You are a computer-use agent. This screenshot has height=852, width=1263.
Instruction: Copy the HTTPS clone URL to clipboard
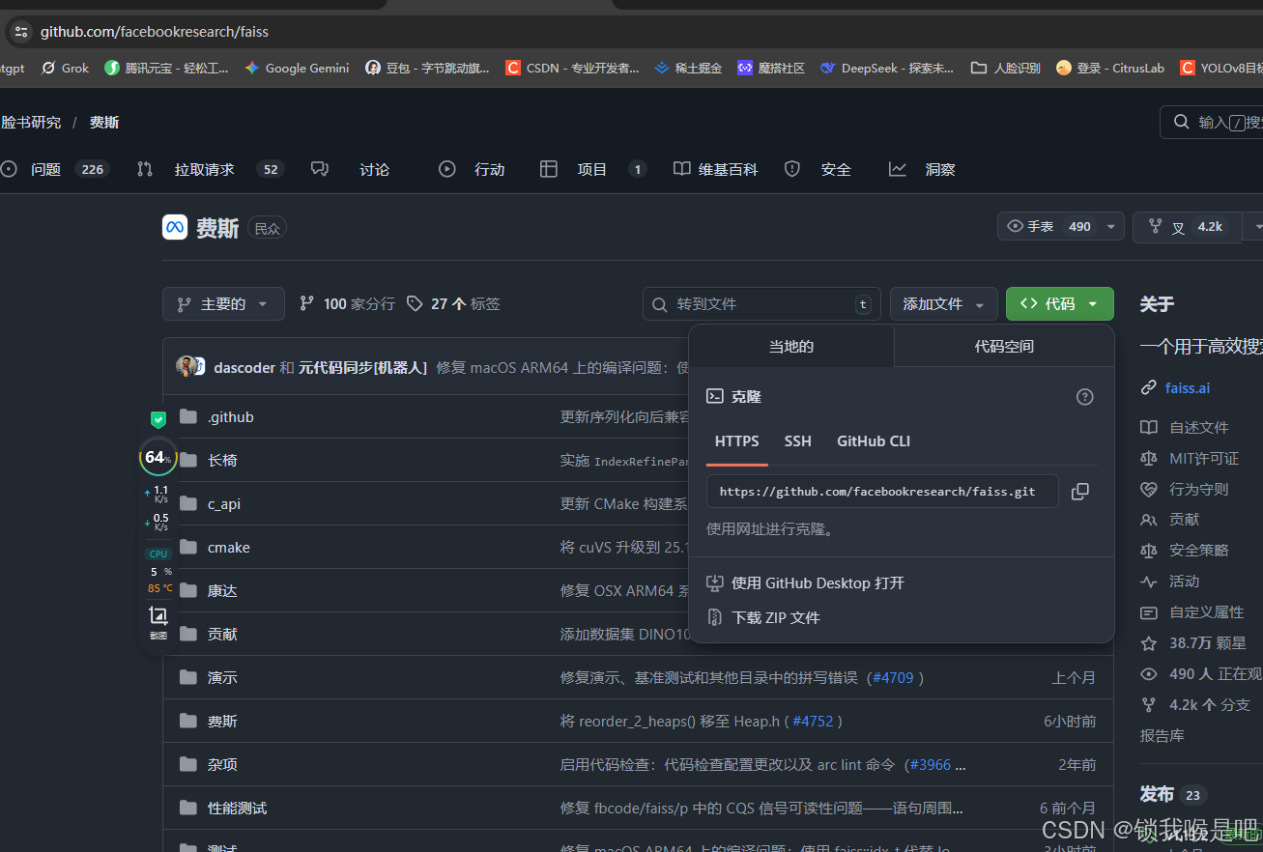1080,492
